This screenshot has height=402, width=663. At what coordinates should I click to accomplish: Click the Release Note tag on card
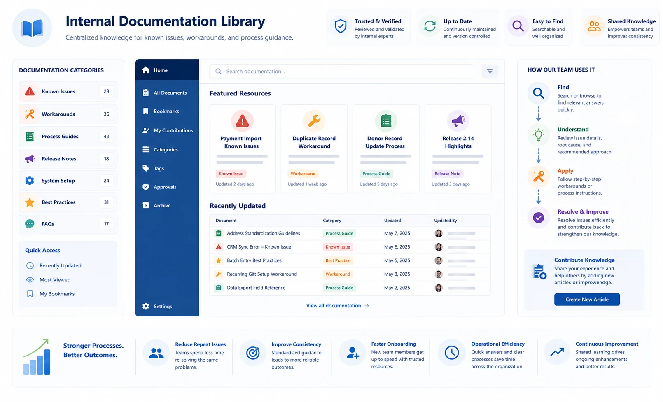tap(447, 174)
